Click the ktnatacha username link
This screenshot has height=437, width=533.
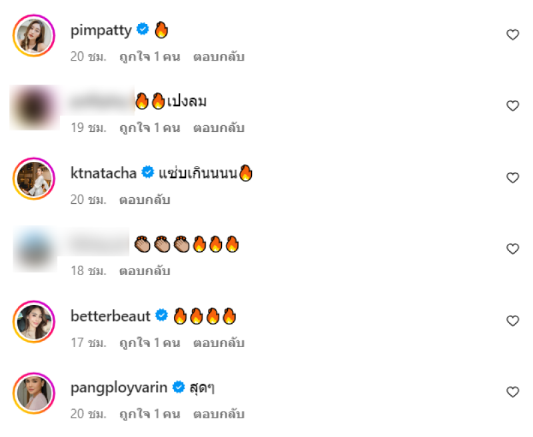pos(103,173)
